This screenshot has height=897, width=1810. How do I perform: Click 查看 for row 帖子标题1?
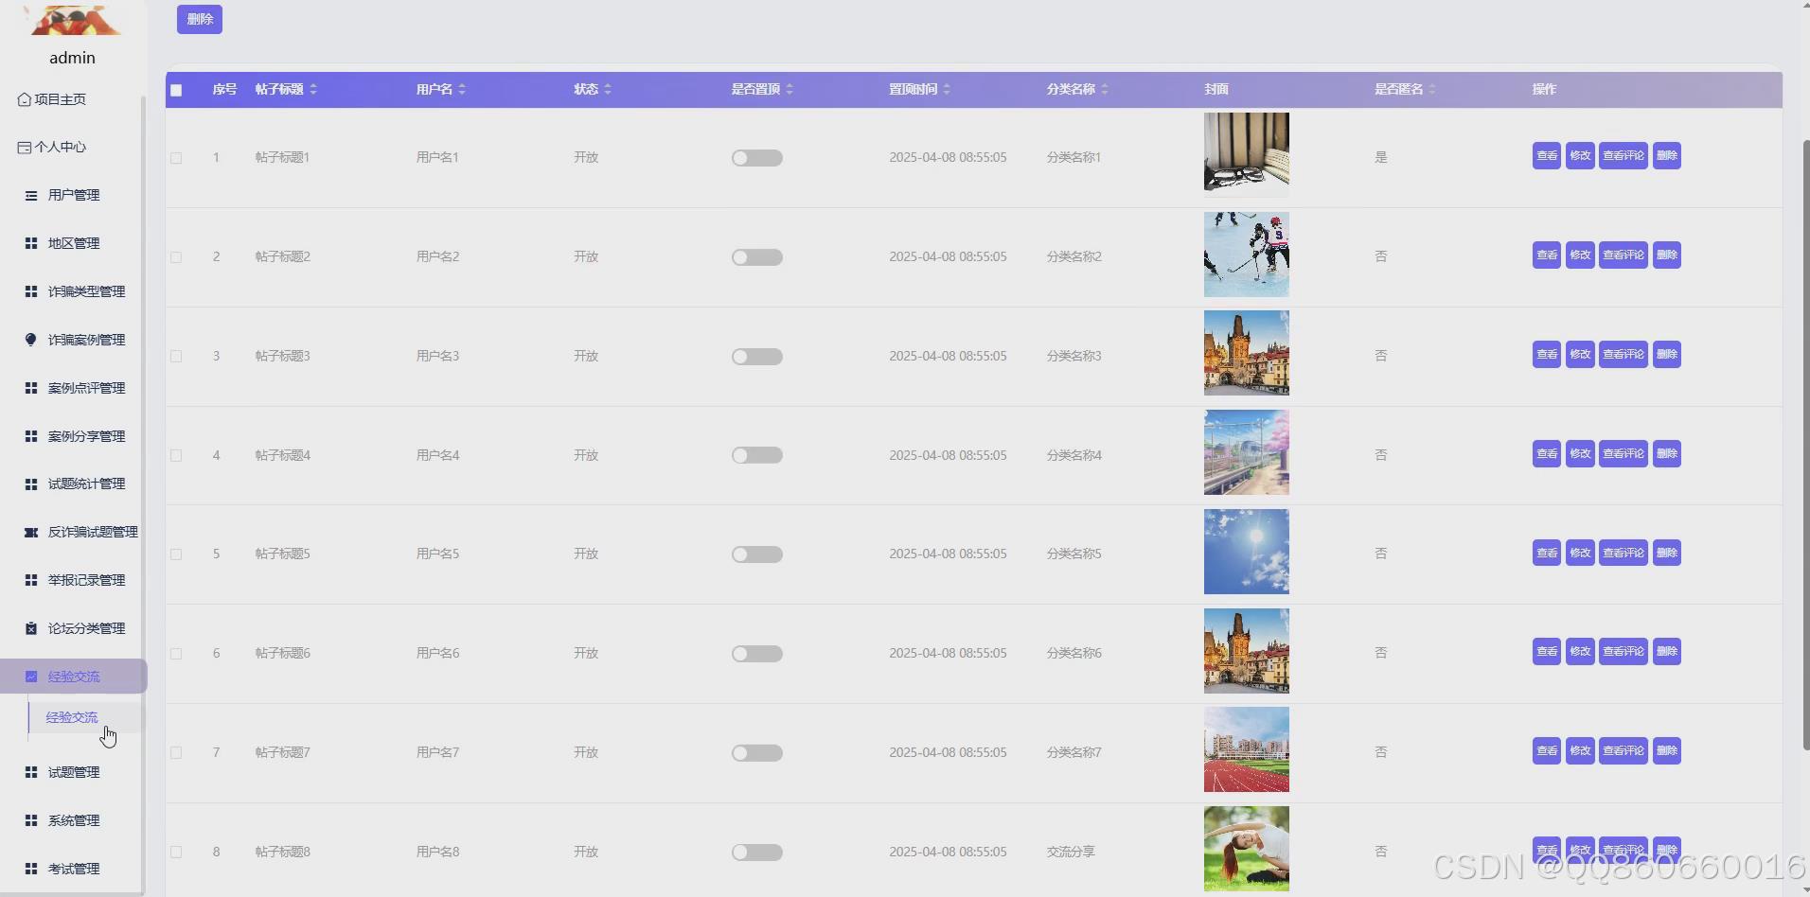click(x=1547, y=155)
